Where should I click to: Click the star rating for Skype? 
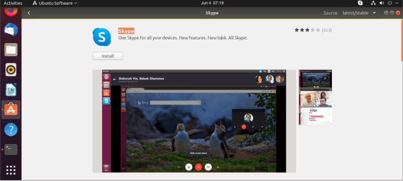[x=307, y=30]
